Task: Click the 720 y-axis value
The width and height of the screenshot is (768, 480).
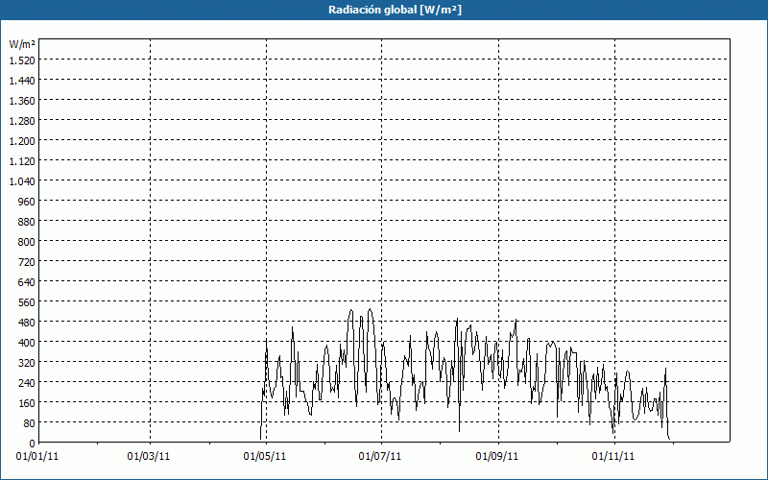Action: (28, 262)
